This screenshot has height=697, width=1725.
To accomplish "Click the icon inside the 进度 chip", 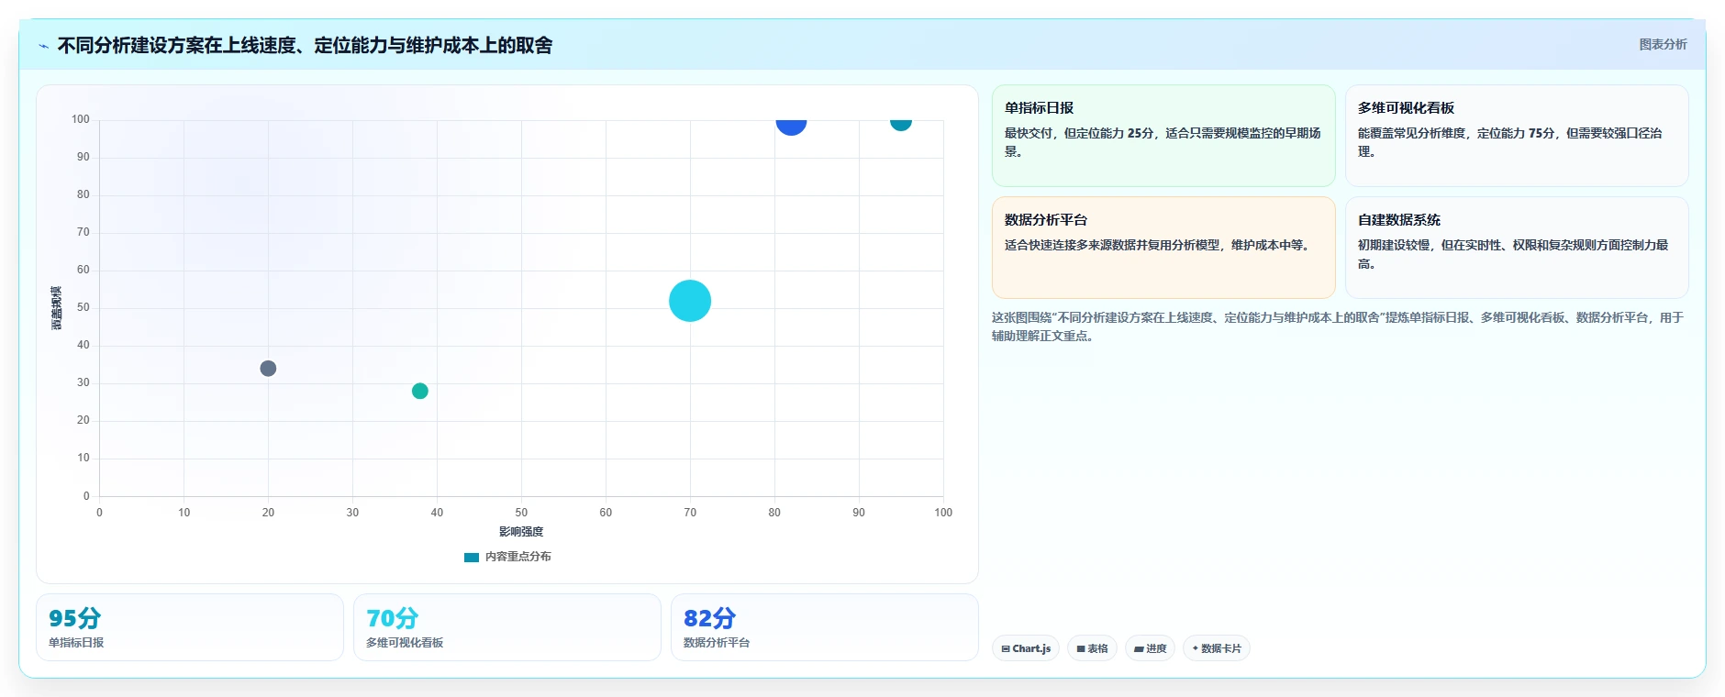I will point(1139,648).
